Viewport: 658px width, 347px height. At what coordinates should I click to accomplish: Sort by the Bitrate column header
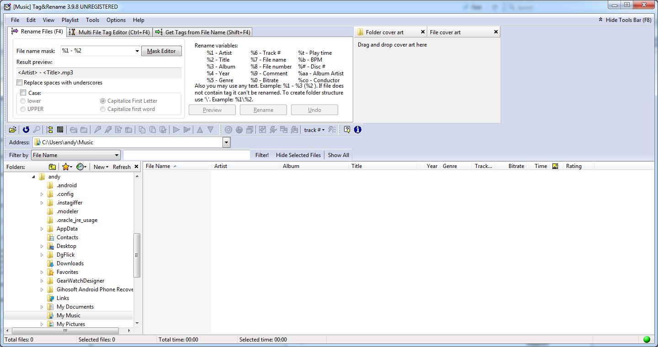[511, 166]
